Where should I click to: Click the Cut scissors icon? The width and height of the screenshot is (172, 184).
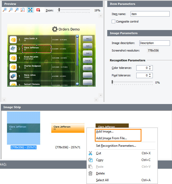pos(90,153)
